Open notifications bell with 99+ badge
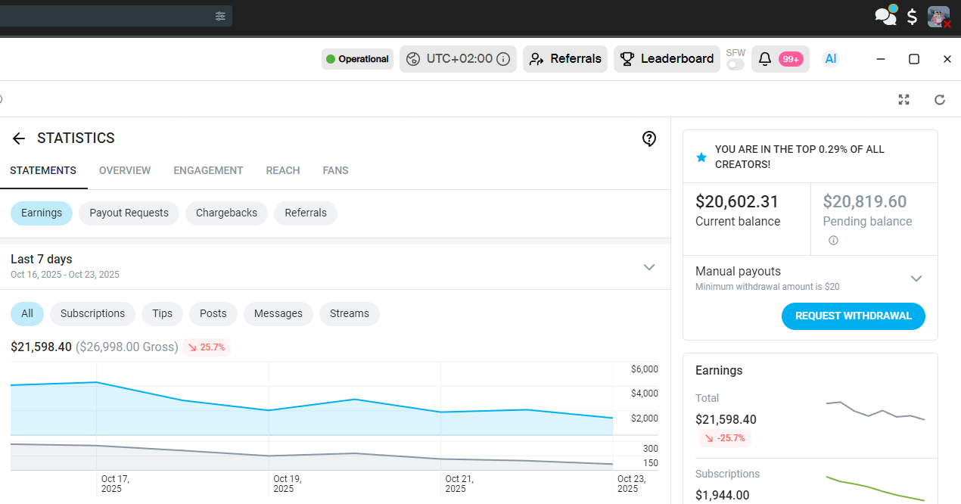The height and width of the screenshot is (504, 961). [x=780, y=59]
